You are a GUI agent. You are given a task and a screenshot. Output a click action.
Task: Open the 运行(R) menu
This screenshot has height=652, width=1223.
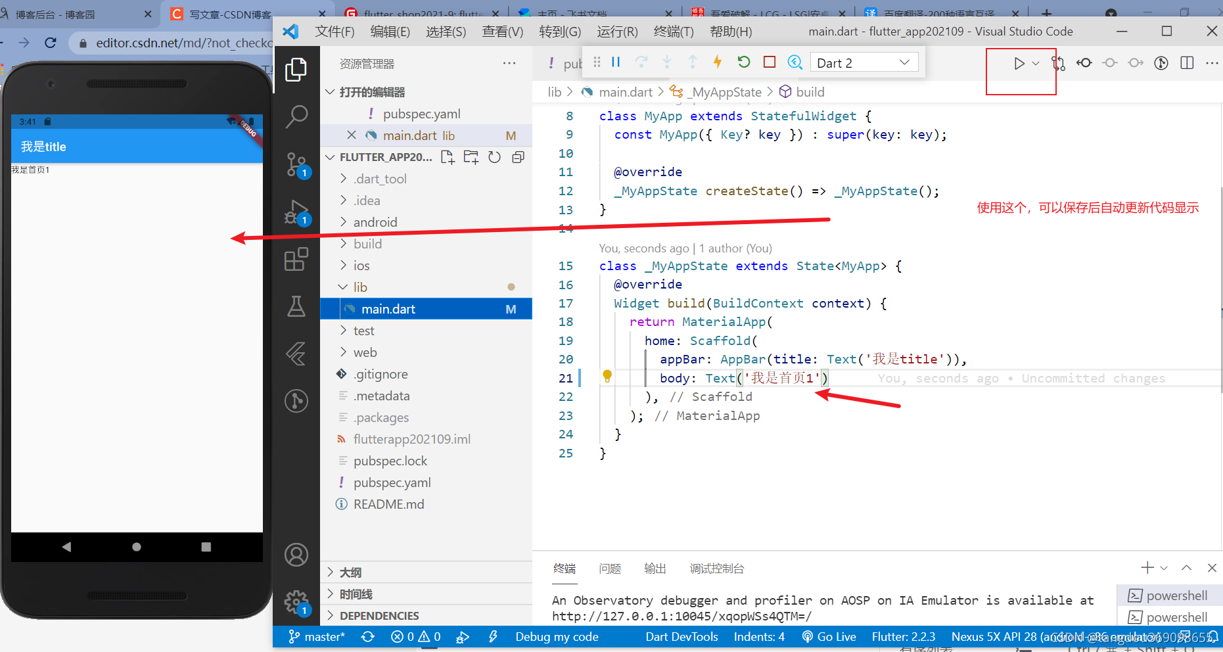pyautogui.click(x=616, y=31)
